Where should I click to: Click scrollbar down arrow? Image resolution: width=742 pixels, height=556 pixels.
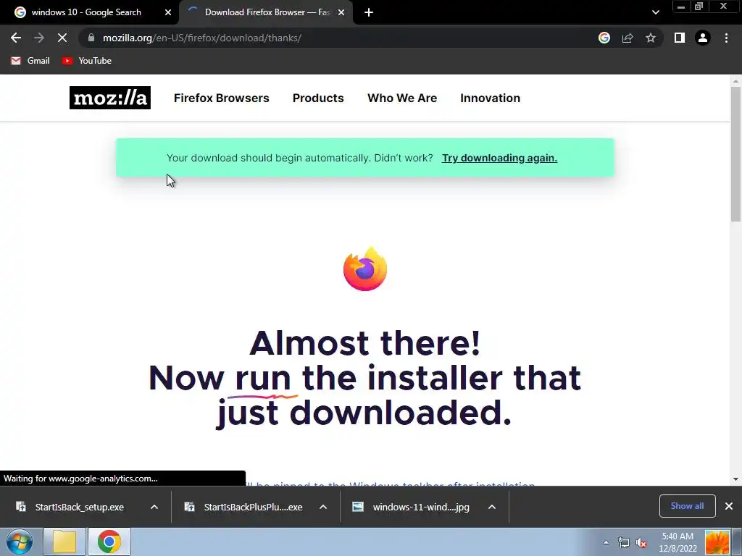coord(735,479)
